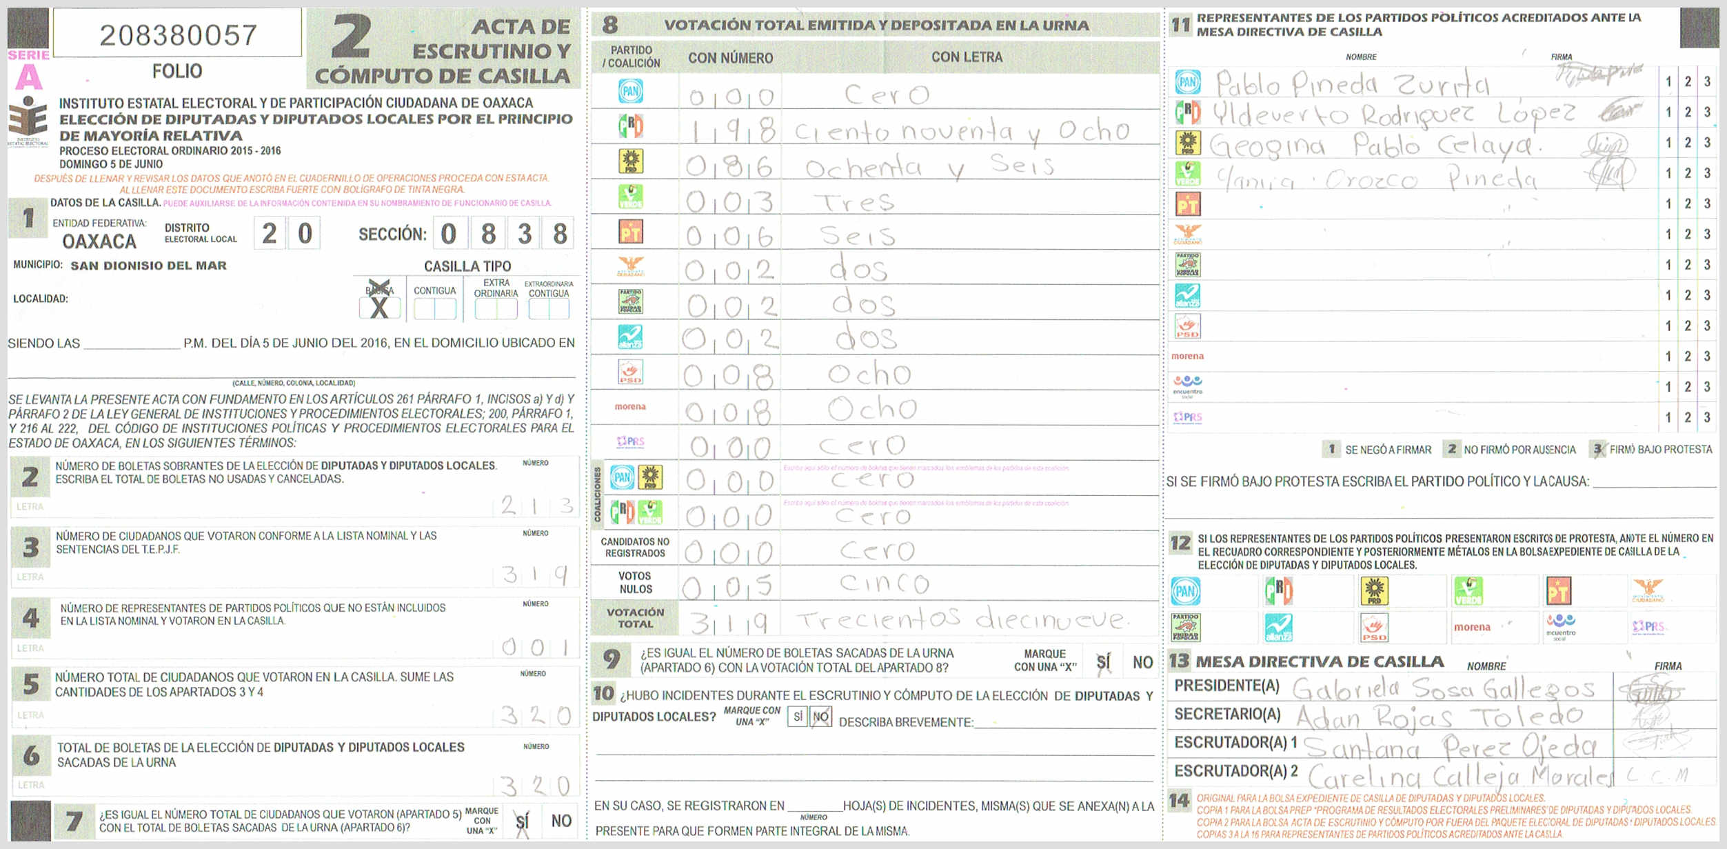
Task: Click the handwritten 'Ochenta y Seis' entry
Action: 929,166
